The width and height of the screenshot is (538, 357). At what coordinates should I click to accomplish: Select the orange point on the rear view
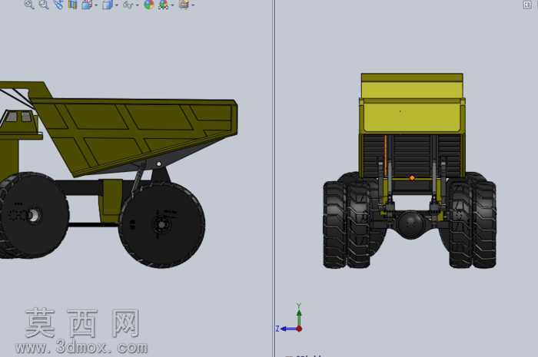point(412,178)
